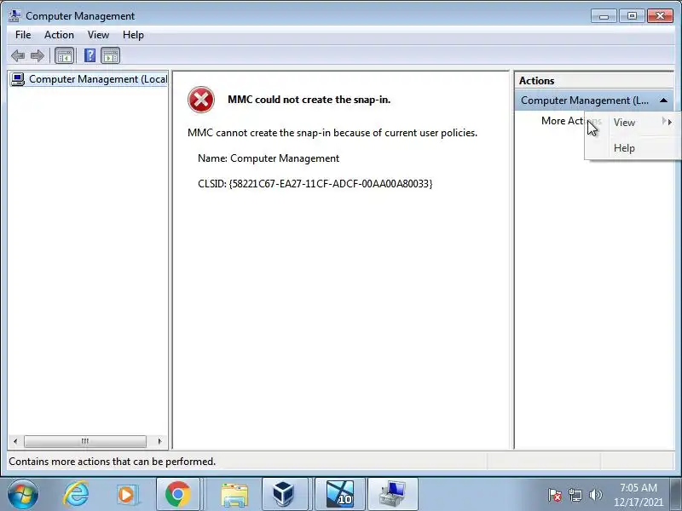The height and width of the screenshot is (511, 682).
Task: Open the File menu
Action: pyautogui.click(x=23, y=35)
